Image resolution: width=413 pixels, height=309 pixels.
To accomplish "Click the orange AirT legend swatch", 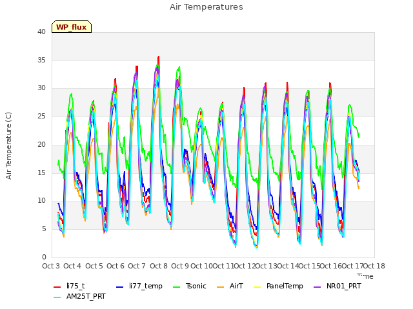I will coord(221,287).
